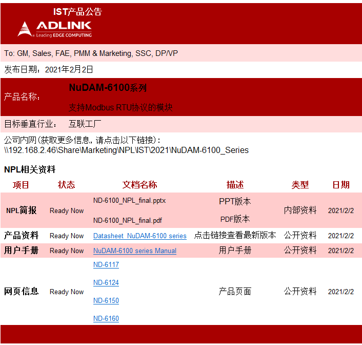Select the ND-6100_NPL_final.pptx file name

pos(129,201)
